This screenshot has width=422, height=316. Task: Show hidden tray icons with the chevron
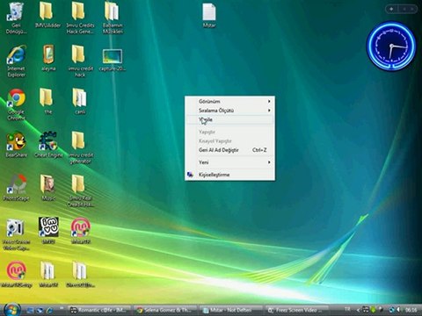[358, 310]
